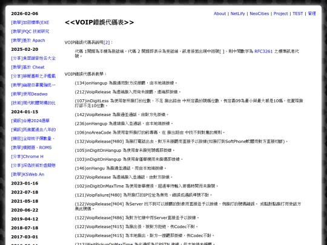Collapse the 2025-02-20 date section
327x245 pixels.
coord(25,50)
